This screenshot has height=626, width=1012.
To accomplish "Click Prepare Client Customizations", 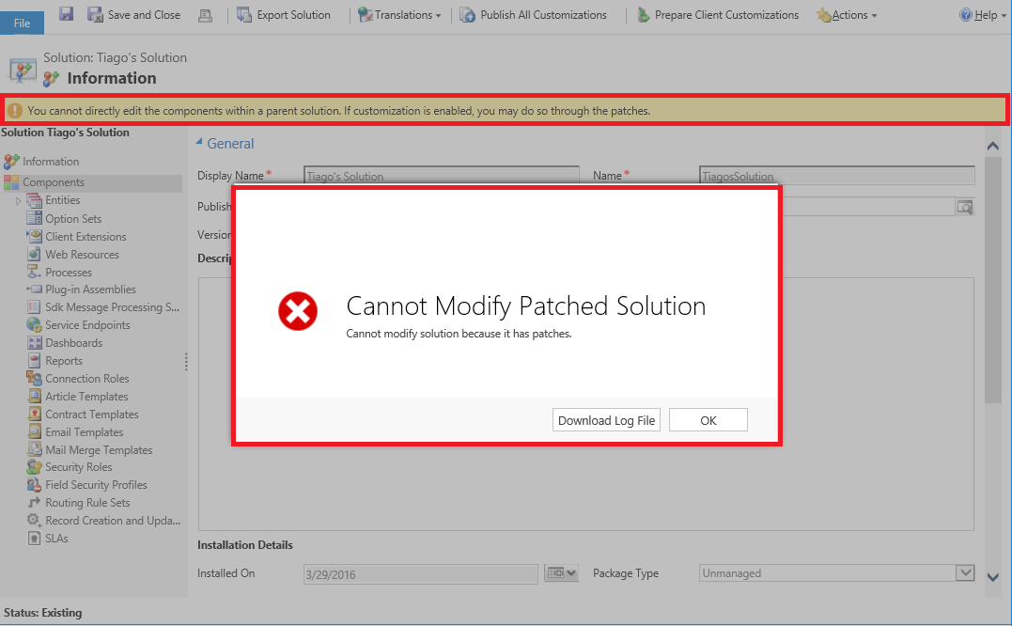I will coord(717,15).
